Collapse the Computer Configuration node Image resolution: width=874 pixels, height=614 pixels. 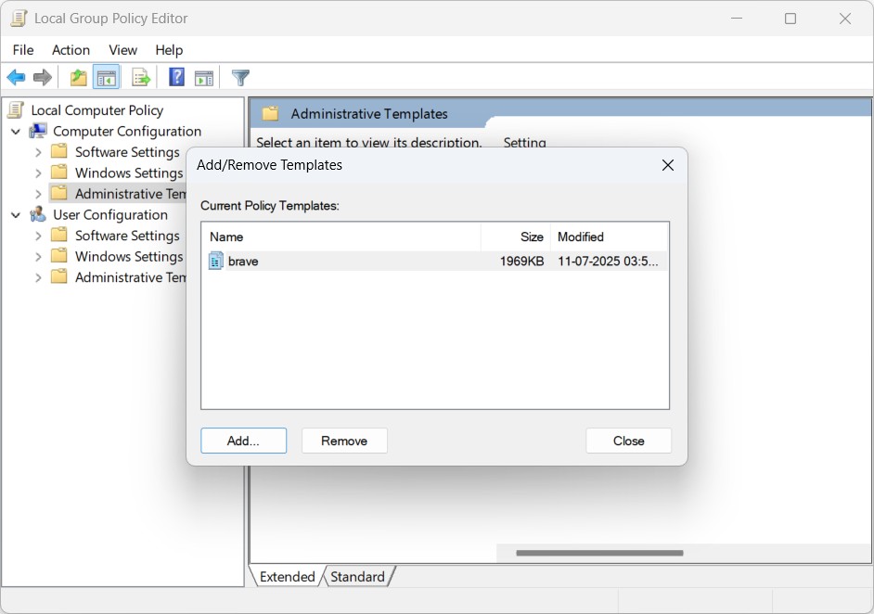(15, 131)
